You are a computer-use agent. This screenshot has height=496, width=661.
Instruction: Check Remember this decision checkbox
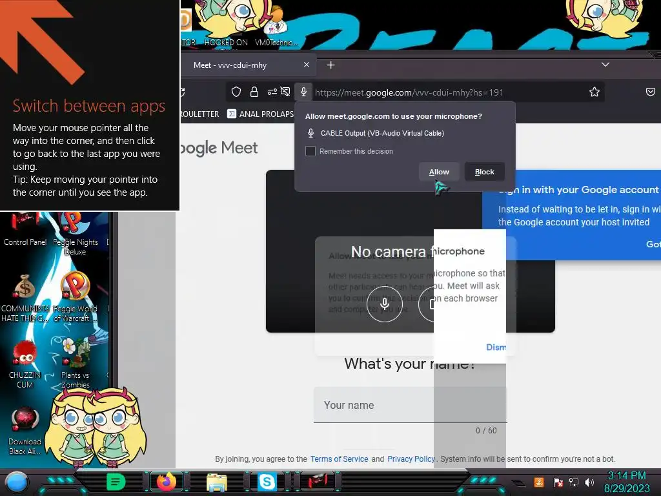click(310, 151)
